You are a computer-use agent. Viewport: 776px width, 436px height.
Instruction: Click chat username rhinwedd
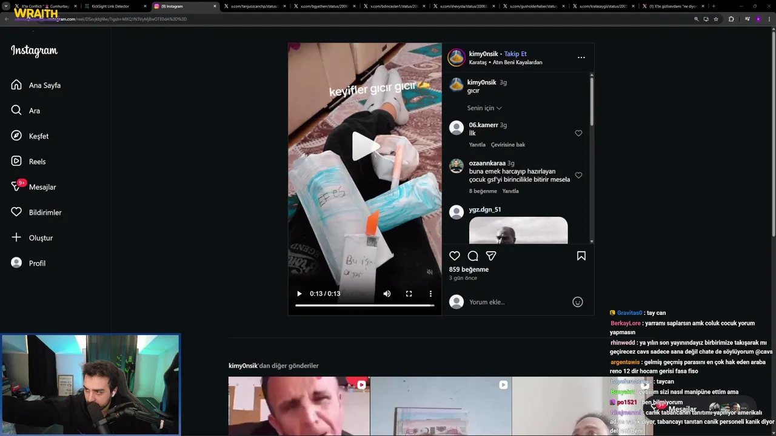click(623, 343)
